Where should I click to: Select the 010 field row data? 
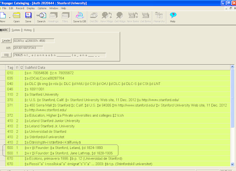tap(127, 73)
